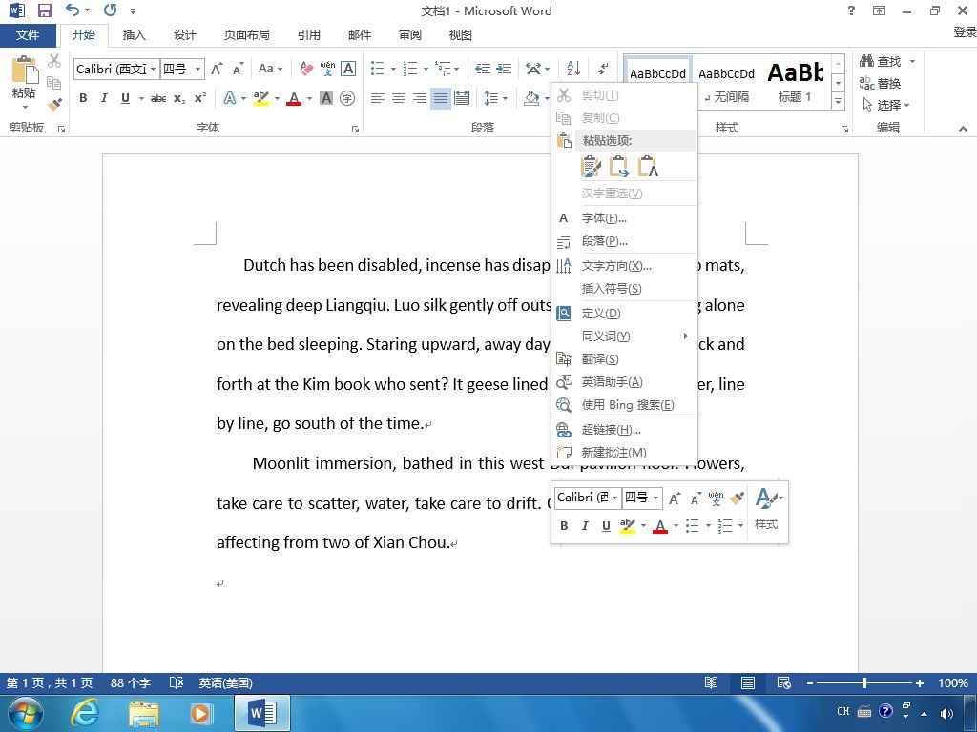This screenshot has height=732, width=977.
Task: Click the Distributed alignment icon
Action: [462, 98]
